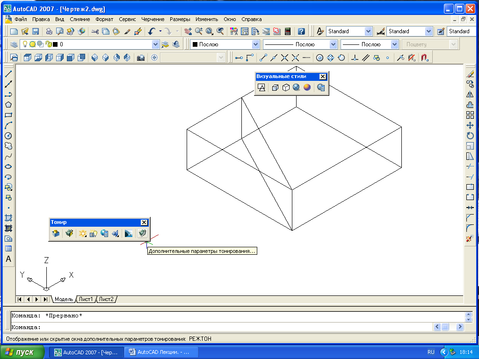Screen dimensions: 479x359
Task: Click the camera icon in view toolbar
Action: point(140,57)
